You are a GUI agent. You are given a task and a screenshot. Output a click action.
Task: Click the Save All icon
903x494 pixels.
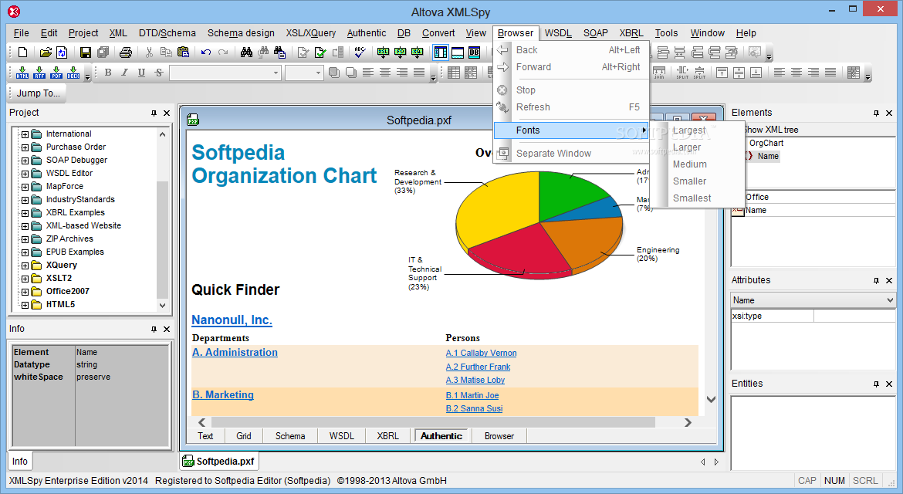pyautogui.click(x=103, y=52)
